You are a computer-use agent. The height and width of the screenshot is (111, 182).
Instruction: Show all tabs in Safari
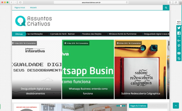(x=176, y=2)
